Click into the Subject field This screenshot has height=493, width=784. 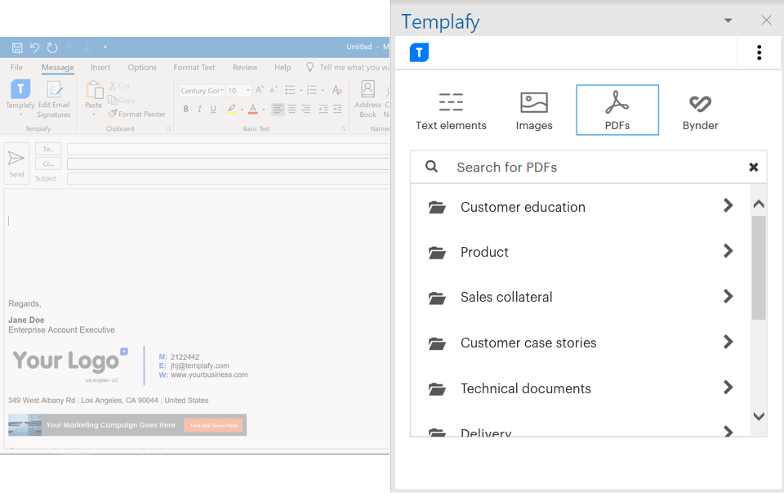pos(229,179)
